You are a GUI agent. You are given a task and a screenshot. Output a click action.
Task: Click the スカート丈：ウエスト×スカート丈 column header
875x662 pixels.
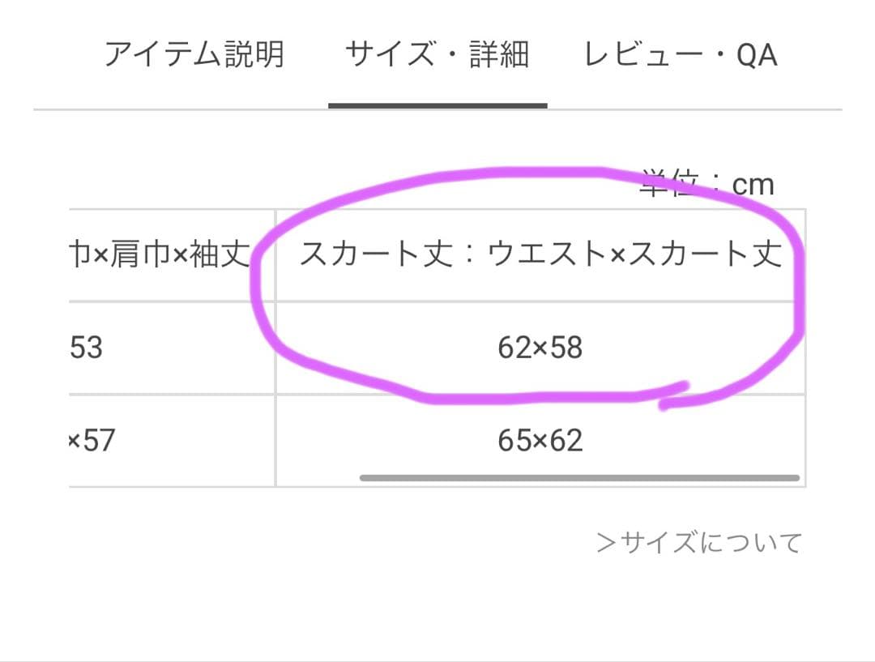coord(540,255)
